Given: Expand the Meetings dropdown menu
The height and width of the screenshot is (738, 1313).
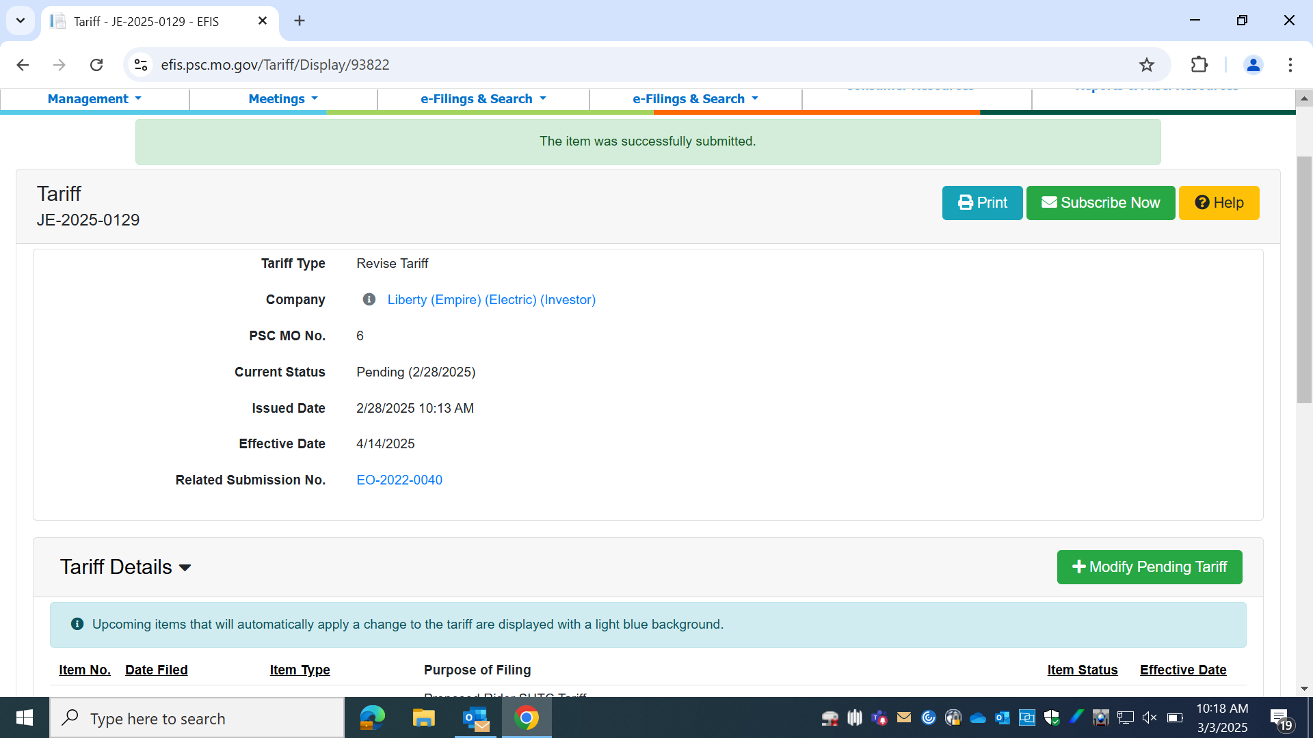Looking at the screenshot, I should click(283, 99).
